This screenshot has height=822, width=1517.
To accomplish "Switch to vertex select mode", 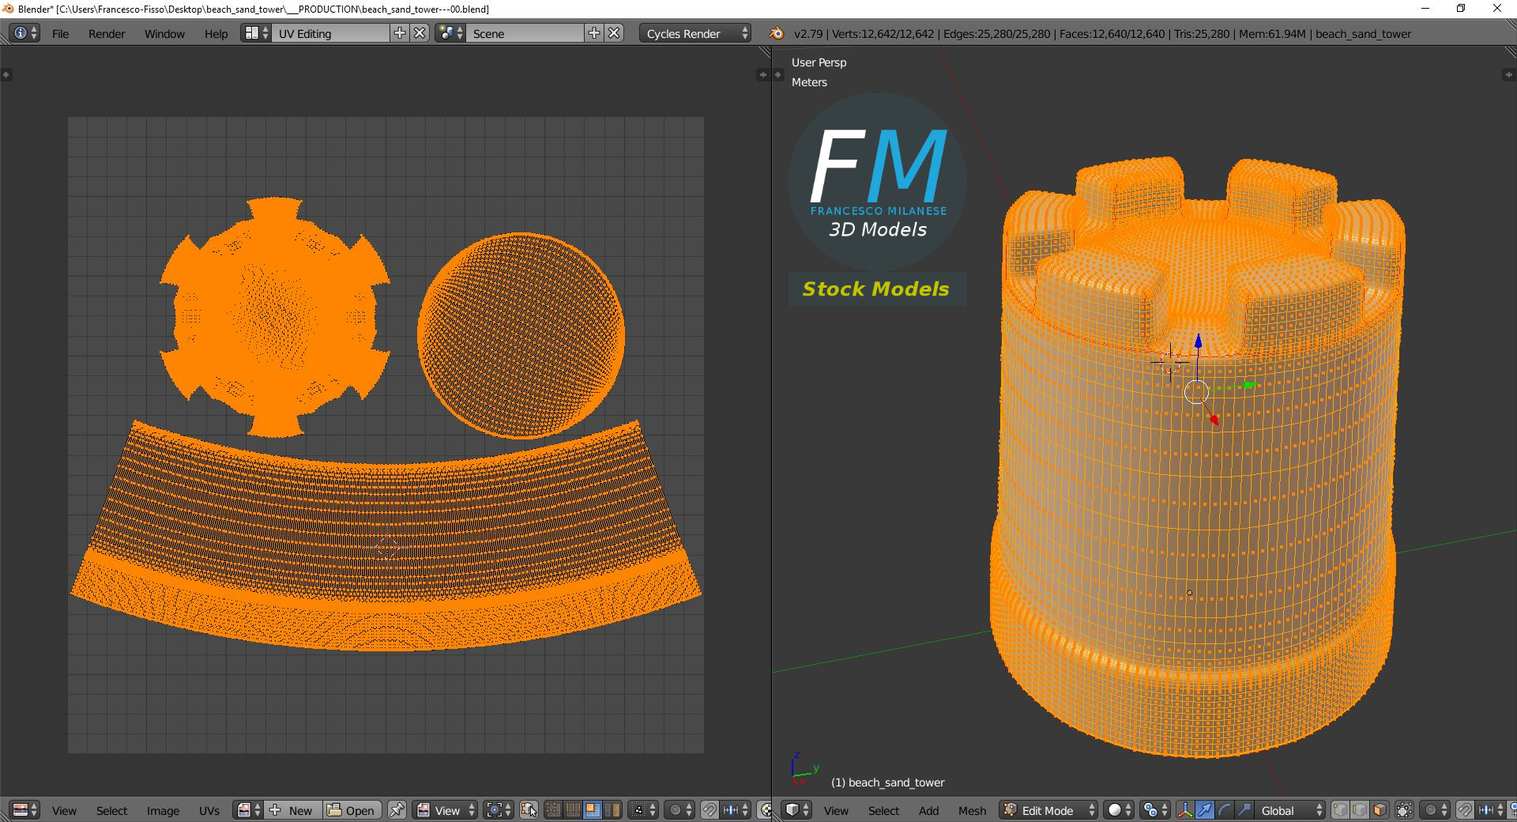I will coord(1340,810).
